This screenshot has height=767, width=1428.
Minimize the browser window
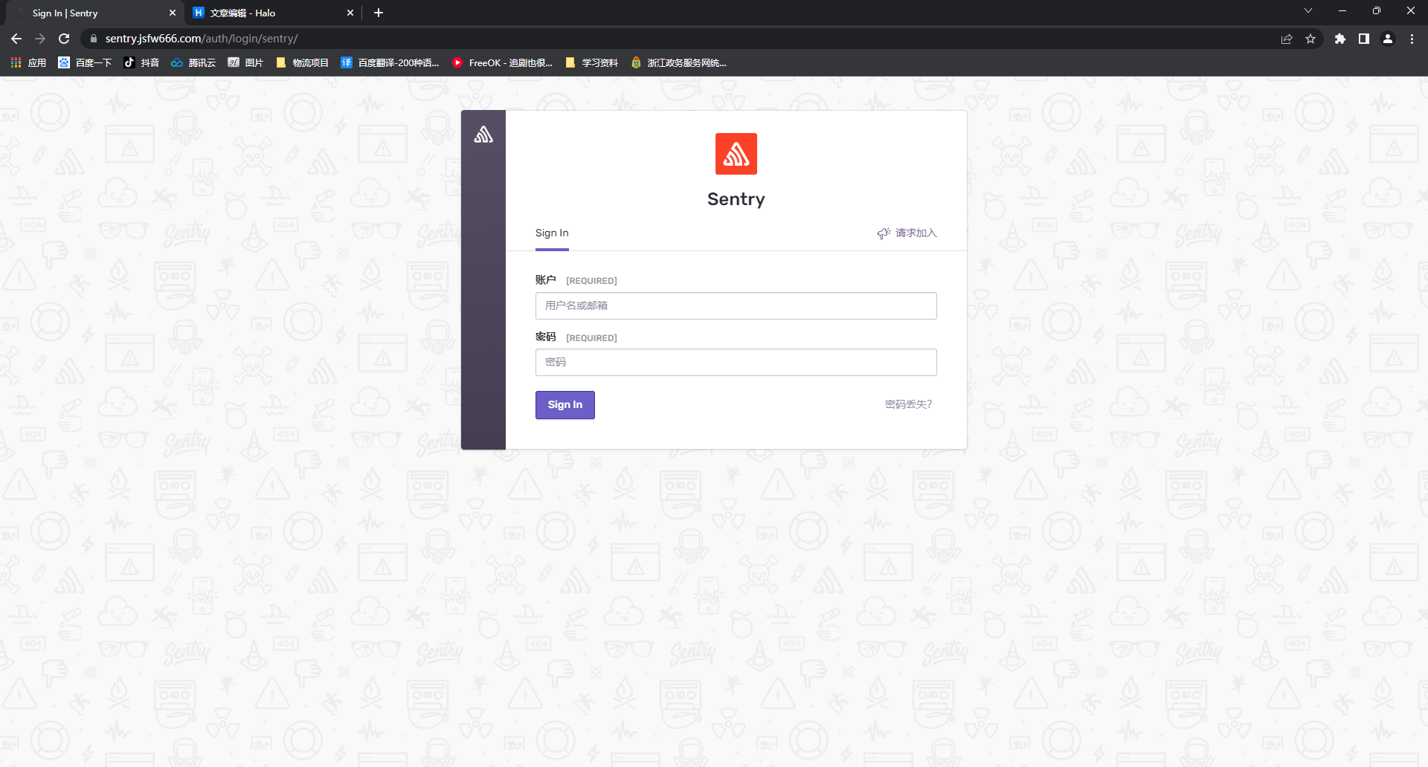pyautogui.click(x=1342, y=11)
